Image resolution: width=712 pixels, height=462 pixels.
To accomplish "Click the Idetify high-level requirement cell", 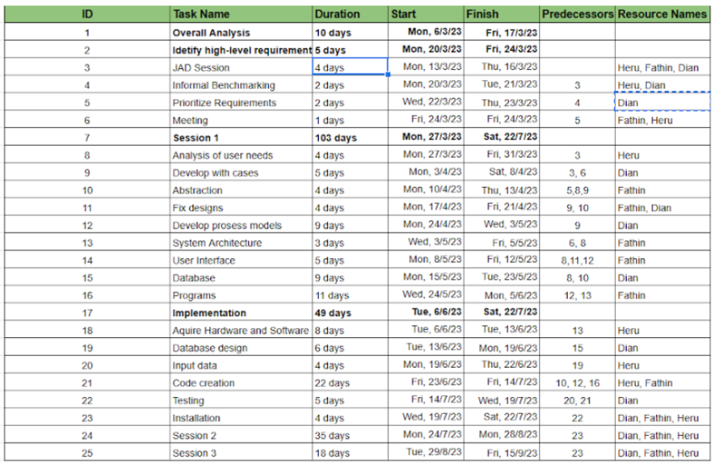I will tap(241, 50).
